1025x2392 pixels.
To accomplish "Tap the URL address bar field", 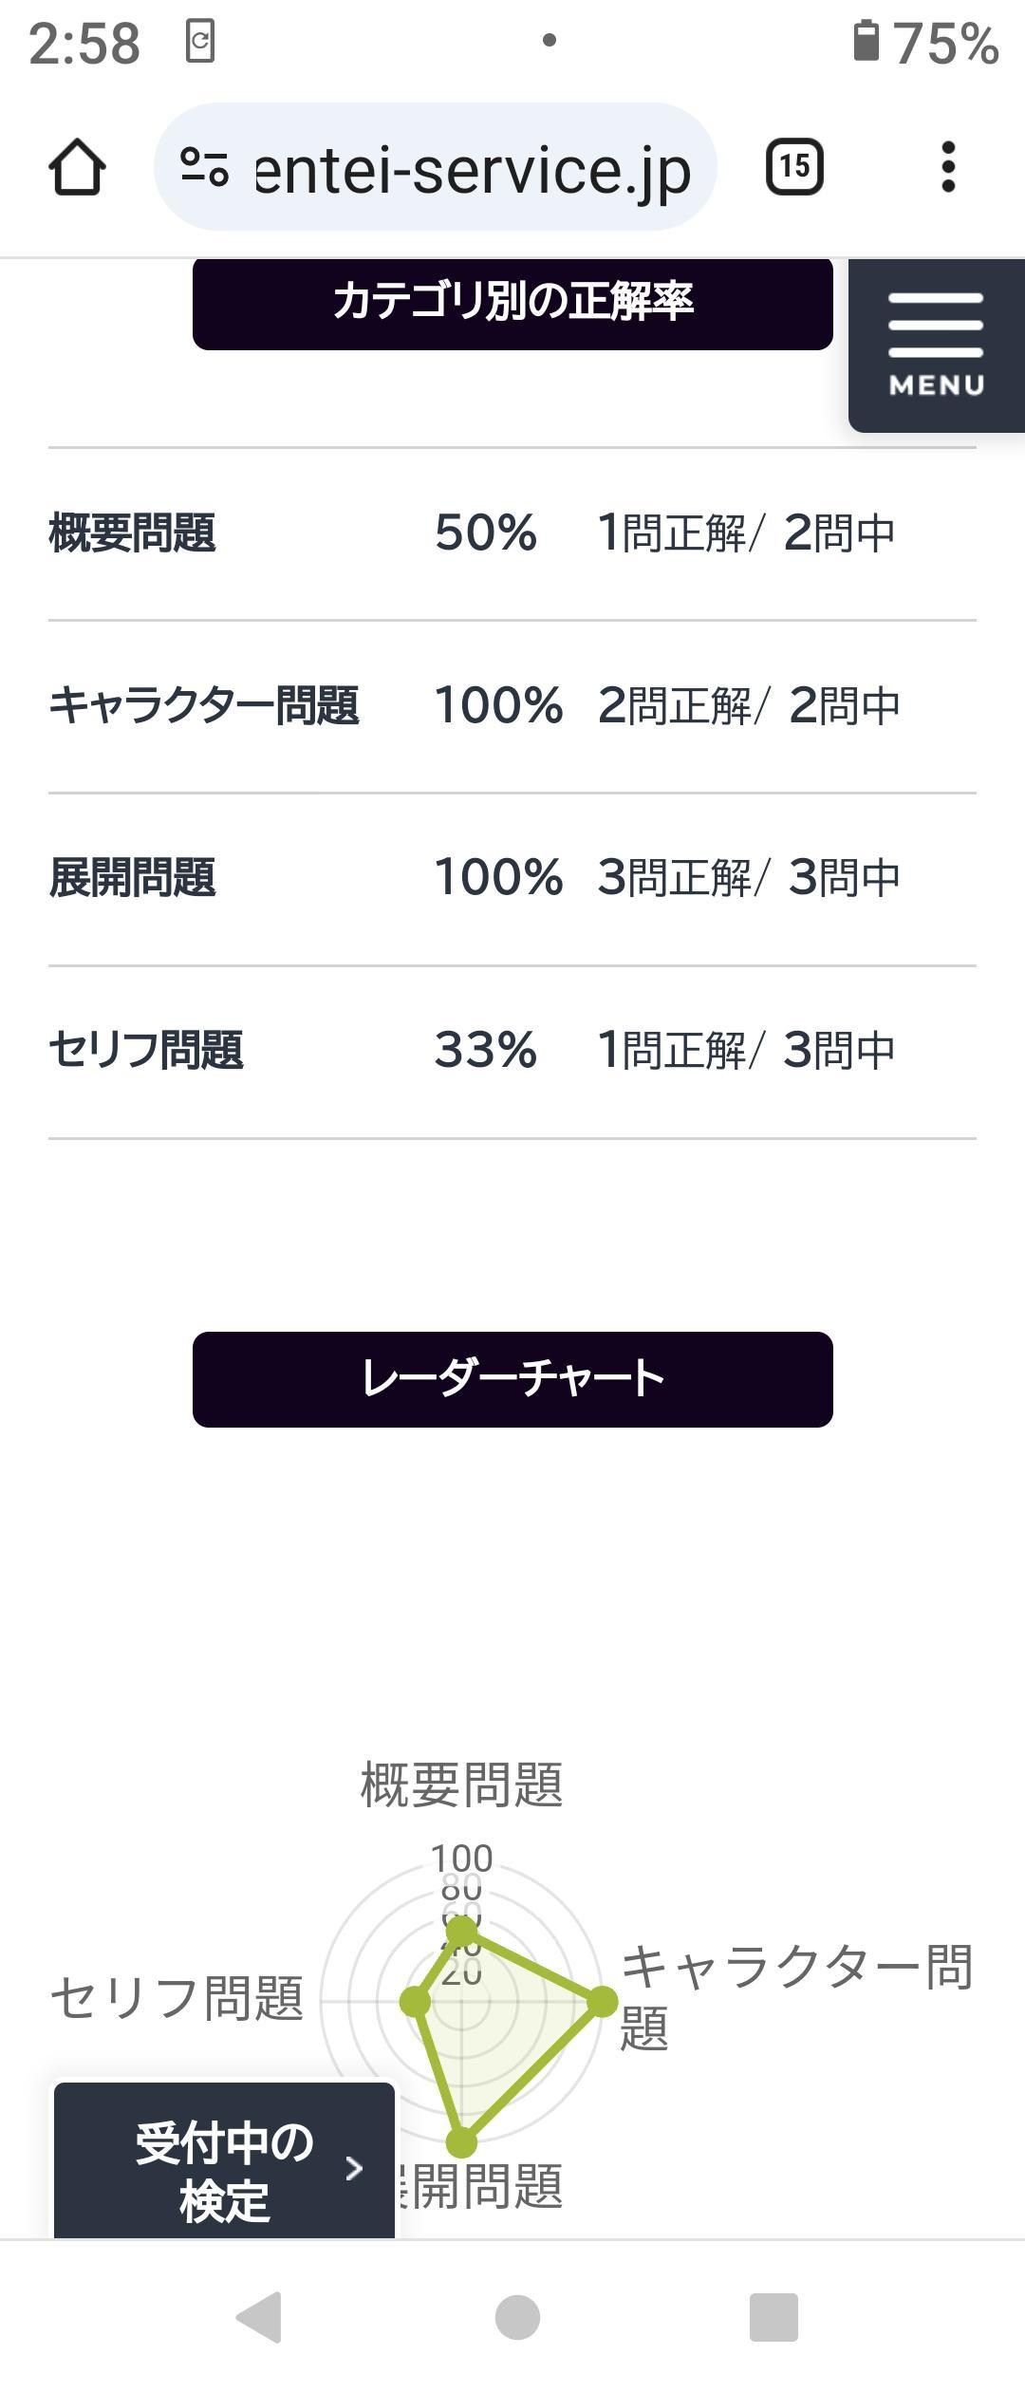I will 436,167.
